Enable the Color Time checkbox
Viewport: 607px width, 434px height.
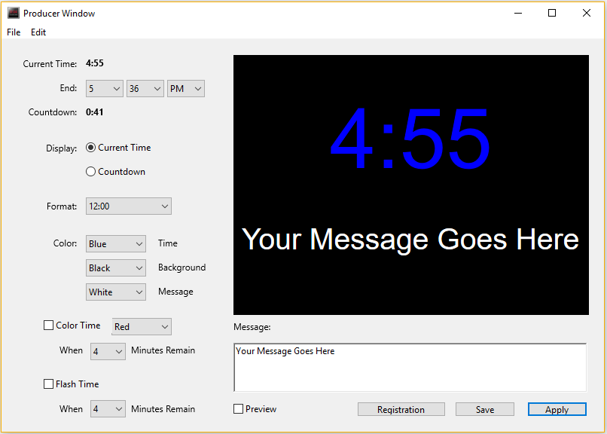[48, 325]
